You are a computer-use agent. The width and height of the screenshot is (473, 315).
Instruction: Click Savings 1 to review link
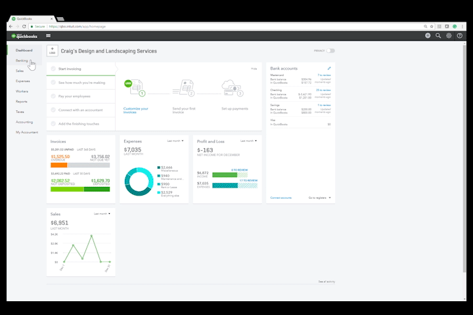click(324, 105)
